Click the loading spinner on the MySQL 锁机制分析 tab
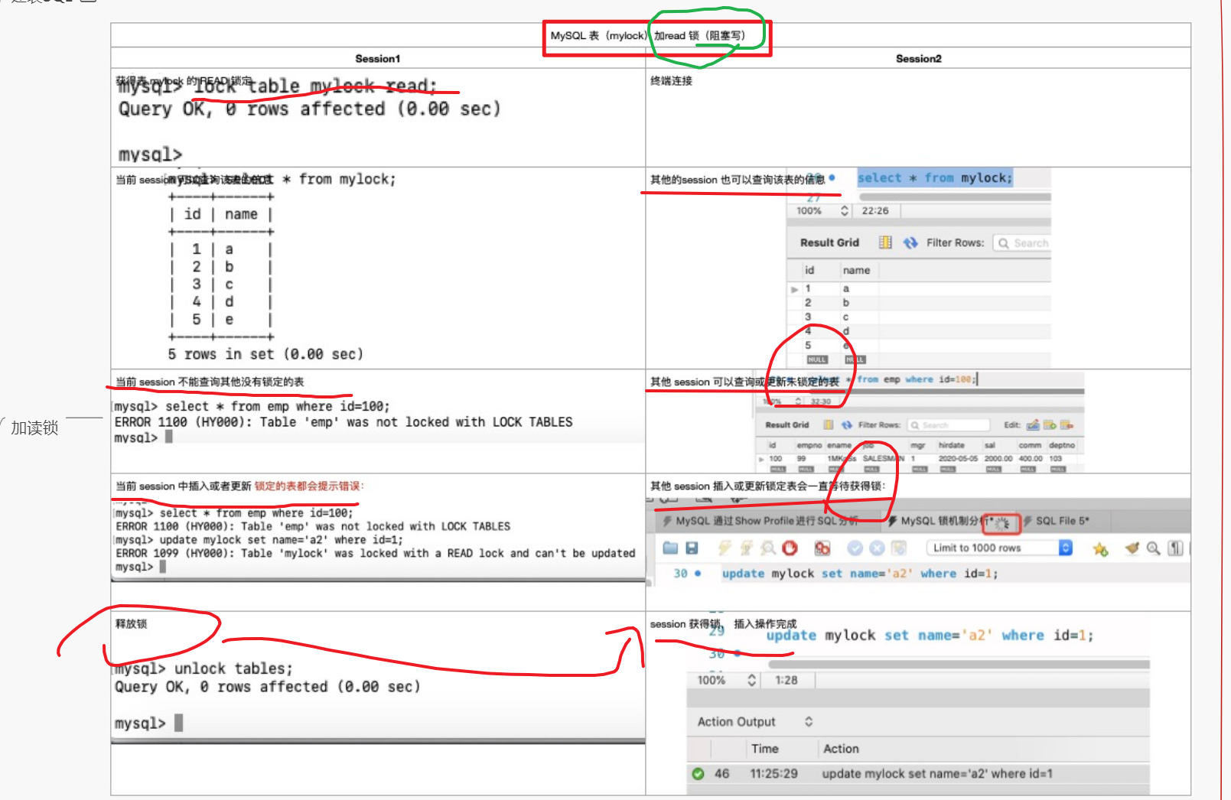This screenshot has height=800, width=1231. point(1001,523)
